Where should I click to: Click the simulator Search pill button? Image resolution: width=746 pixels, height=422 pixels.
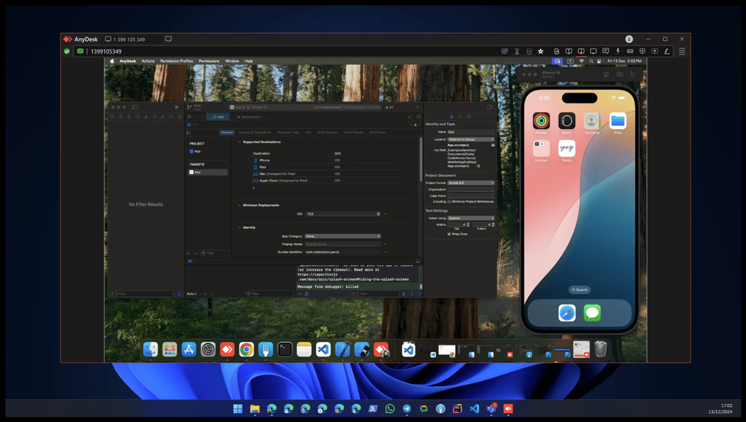[580, 290]
